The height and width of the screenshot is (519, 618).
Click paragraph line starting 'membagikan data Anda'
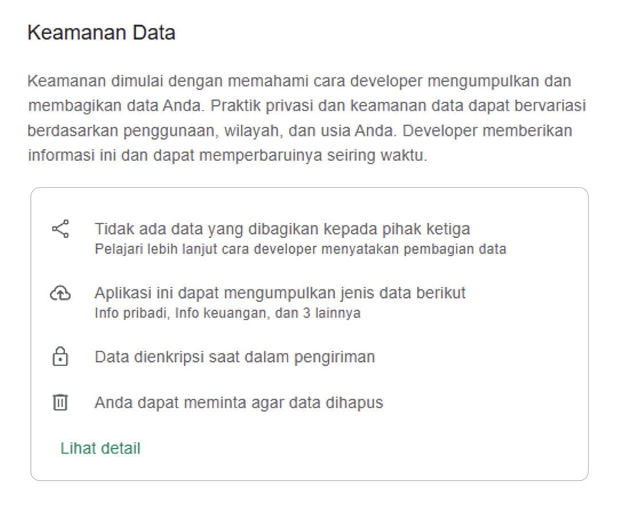point(306,106)
